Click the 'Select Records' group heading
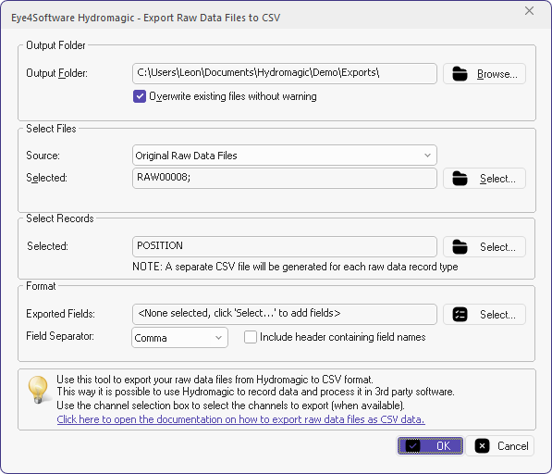Viewport: 552px width, 474px height. tap(60, 218)
